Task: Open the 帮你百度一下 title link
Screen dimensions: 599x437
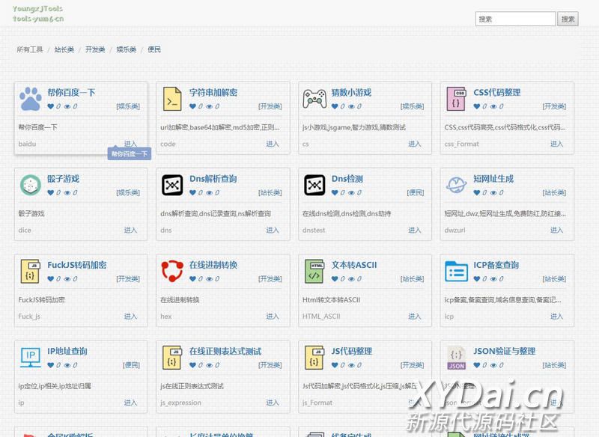Action: pyautogui.click(x=71, y=92)
